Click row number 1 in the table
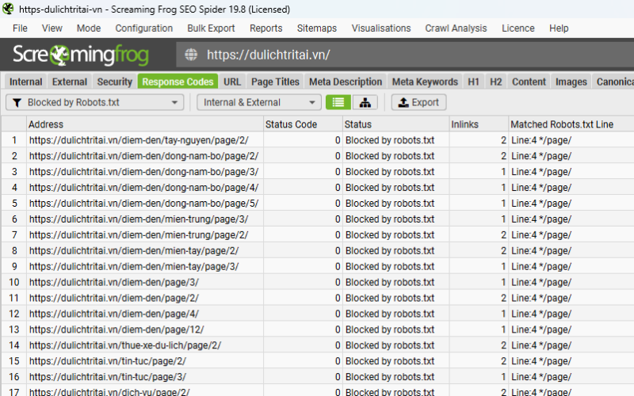Image resolution: width=634 pixels, height=396 pixels. tap(14, 140)
